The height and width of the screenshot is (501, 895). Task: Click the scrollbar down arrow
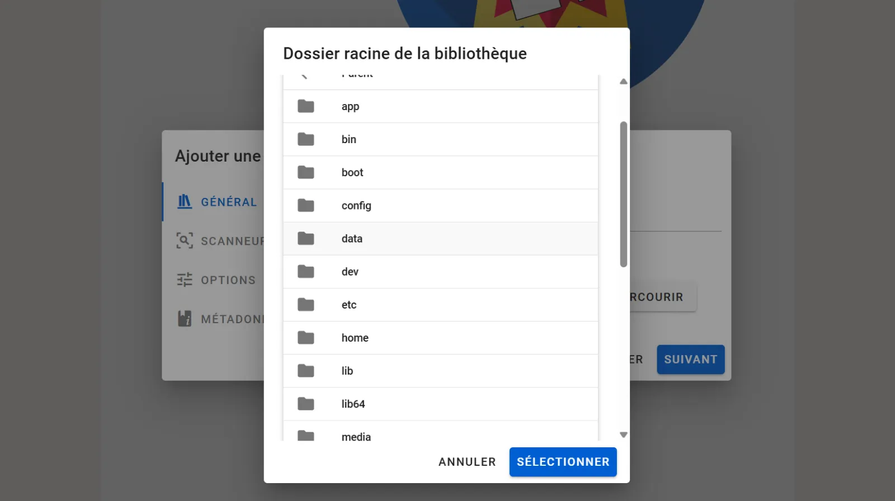tap(623, 434)
